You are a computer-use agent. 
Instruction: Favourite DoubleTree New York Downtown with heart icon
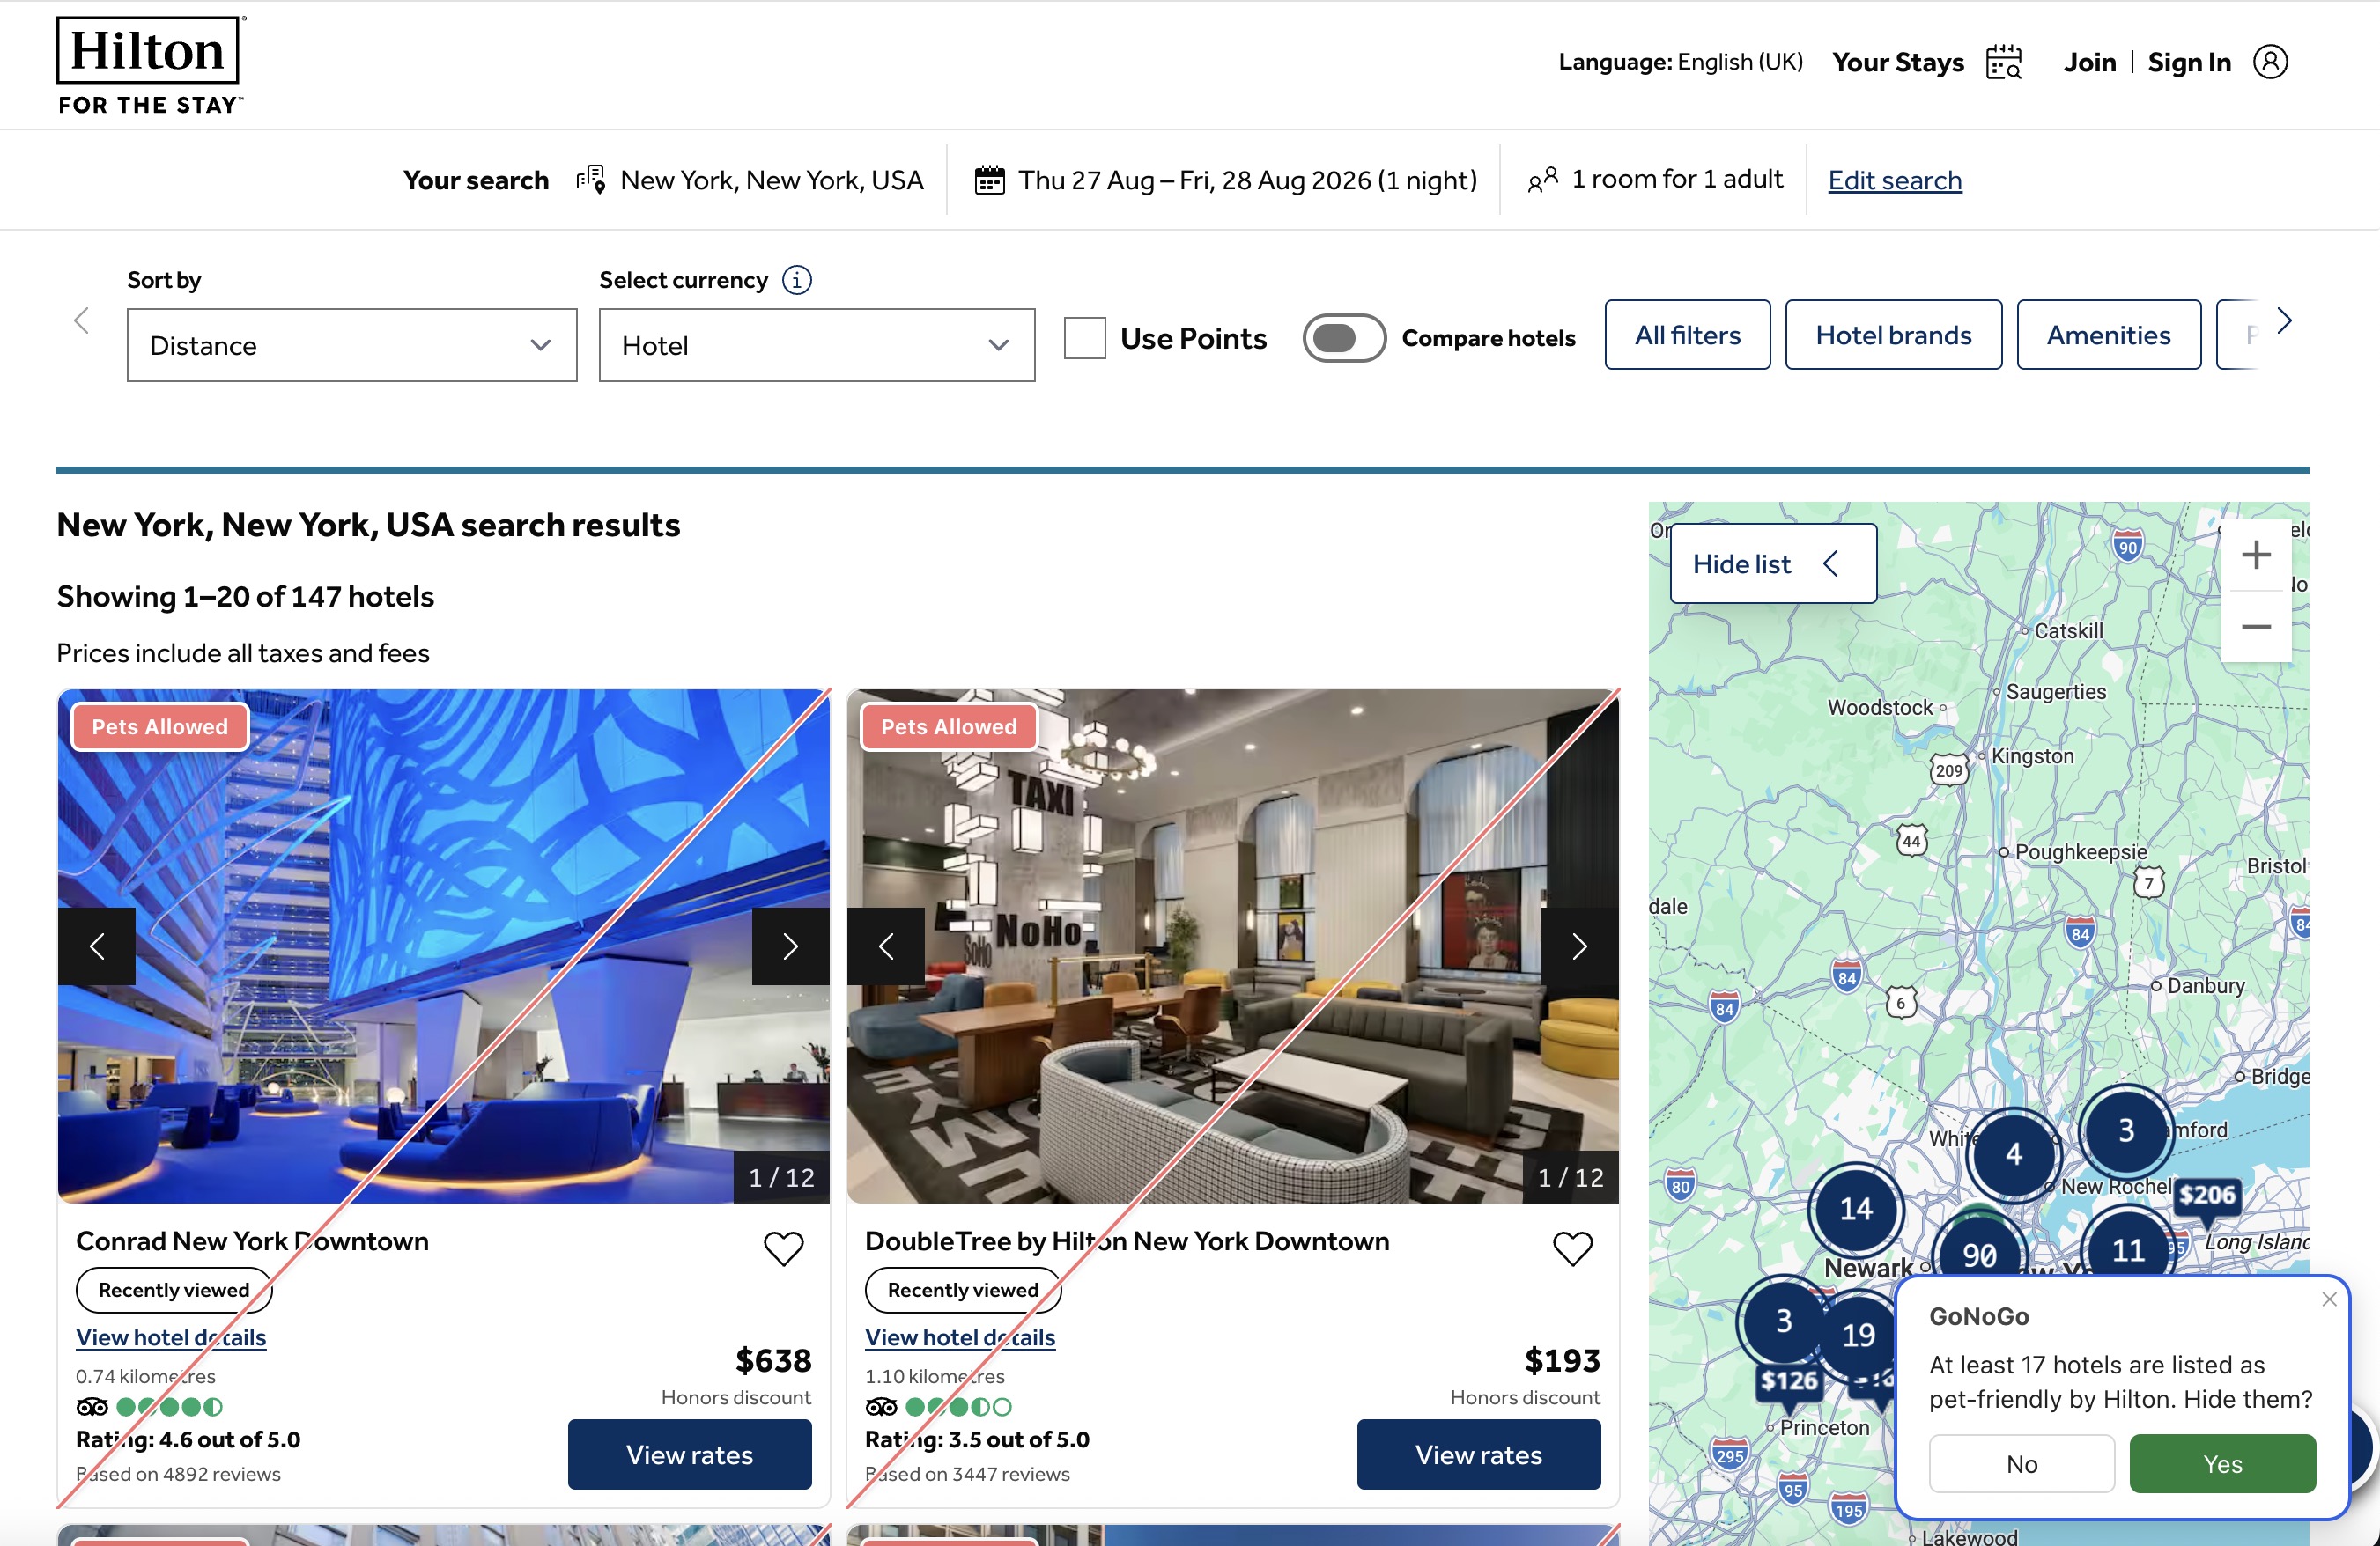[x=1572, y=1248]
